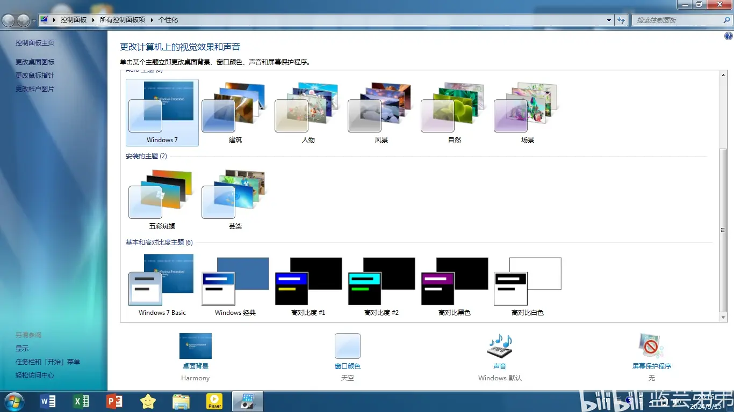
Task: Open 轻松访问中心 link
Action: coord(35,376)
